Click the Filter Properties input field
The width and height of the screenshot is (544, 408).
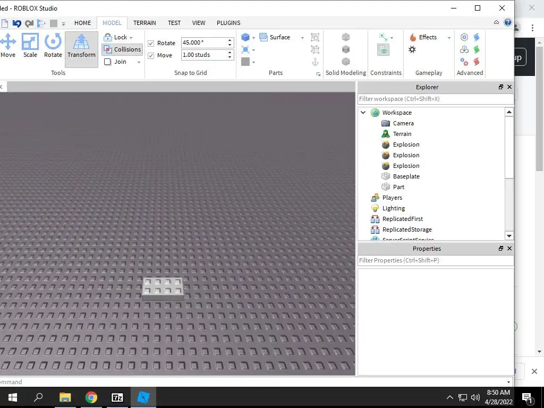[x=436, y=260]
